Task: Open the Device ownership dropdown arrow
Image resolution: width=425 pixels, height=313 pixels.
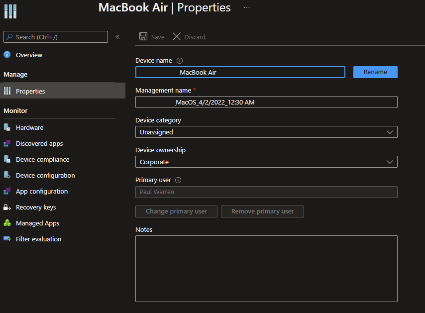Action: [x=390, y=162]
